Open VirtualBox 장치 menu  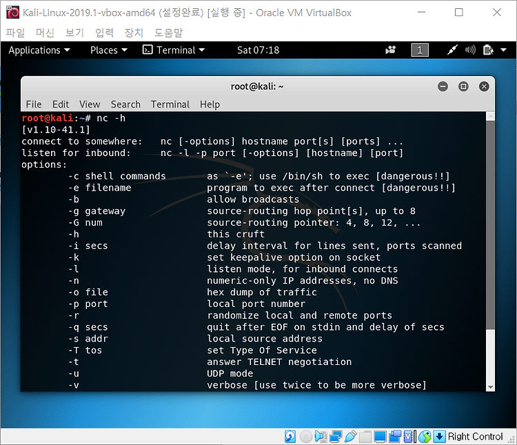click(x=134, y=32)
